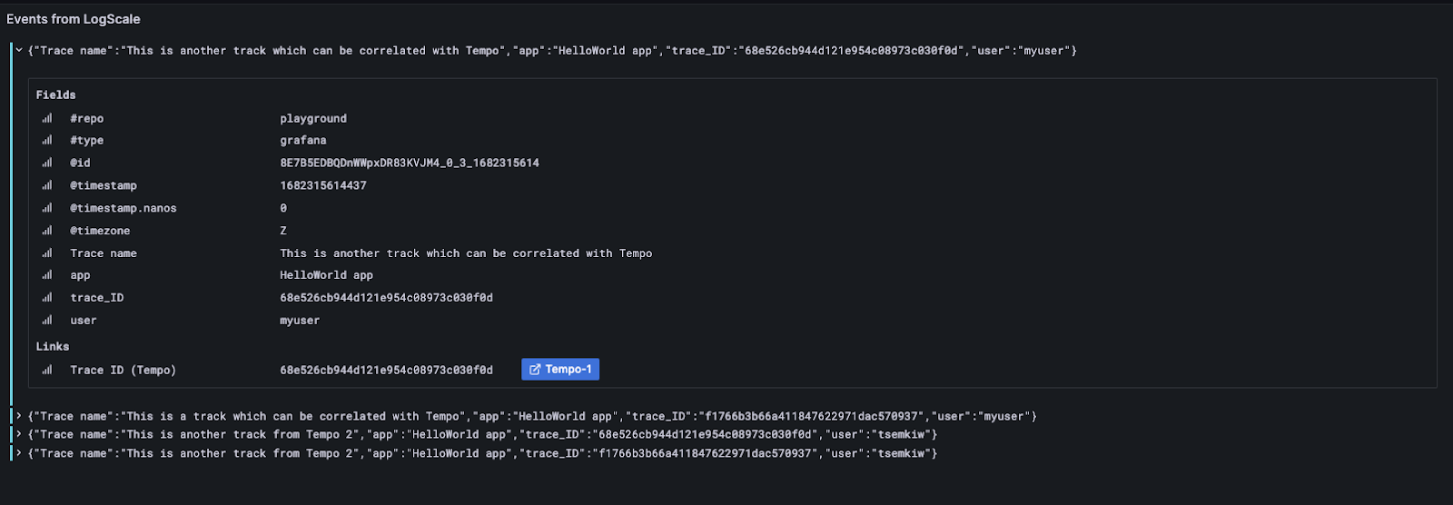This screenshot has width=1453, height=505.
Task: Click the stats icon for user field
Action: click(47, 321)
